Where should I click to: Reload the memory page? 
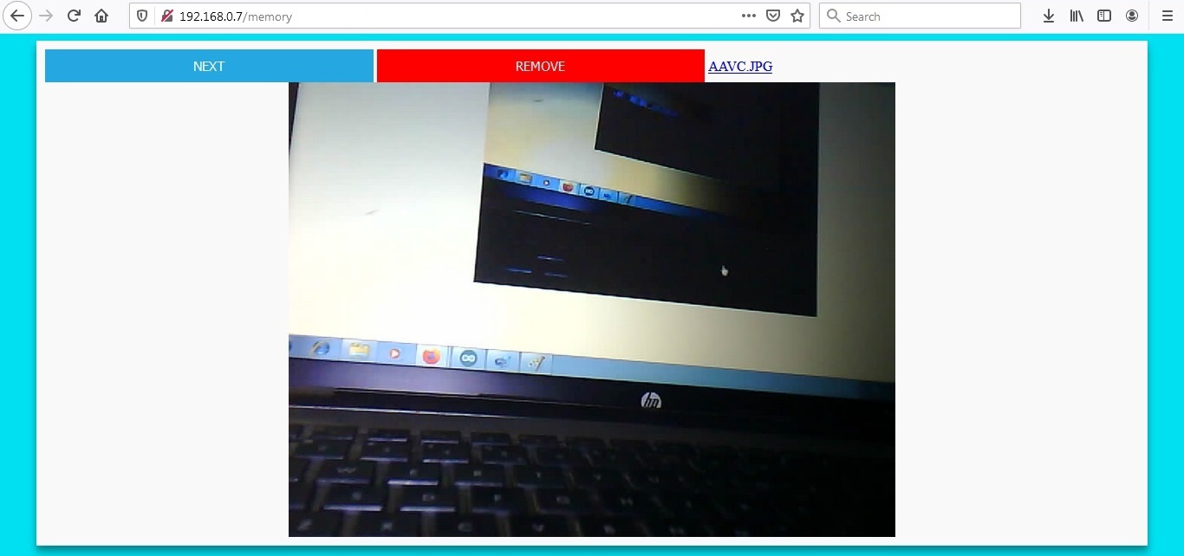(73, 15)
